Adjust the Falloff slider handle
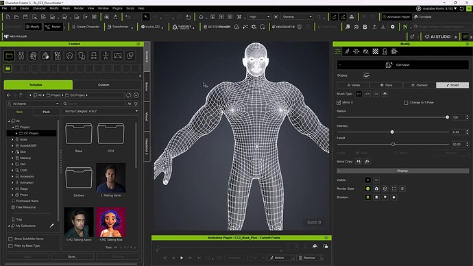 (x=393, y=145)
